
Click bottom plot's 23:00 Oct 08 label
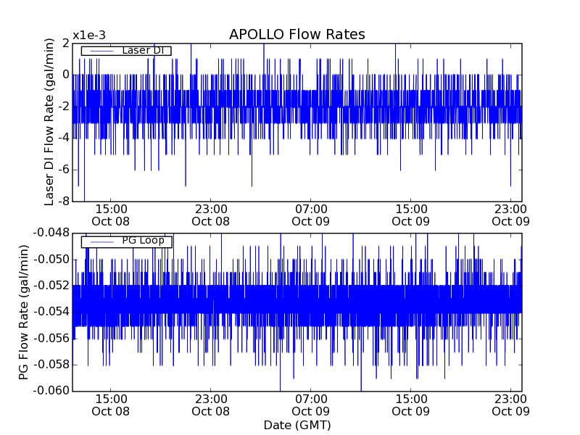coord(211,405)
